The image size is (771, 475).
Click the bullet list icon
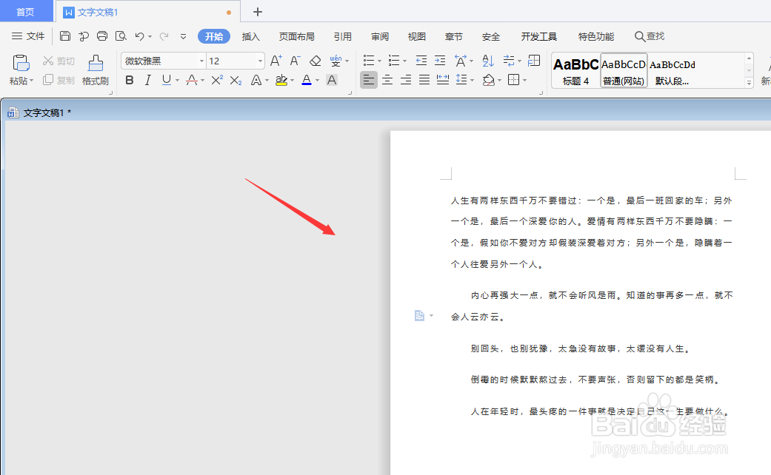pos(369,61)
